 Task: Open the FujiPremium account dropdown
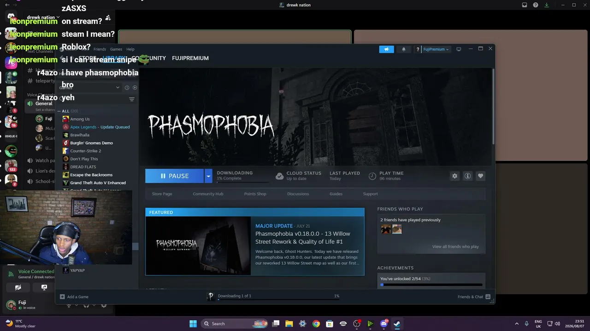click(x=435, y=49)
